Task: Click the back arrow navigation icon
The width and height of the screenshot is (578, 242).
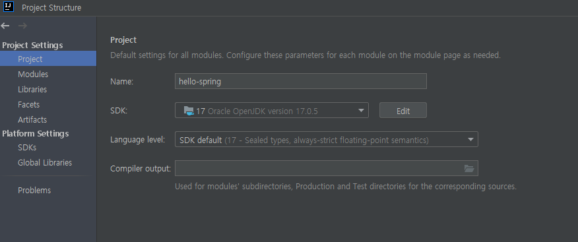Action: click(5, 26)
